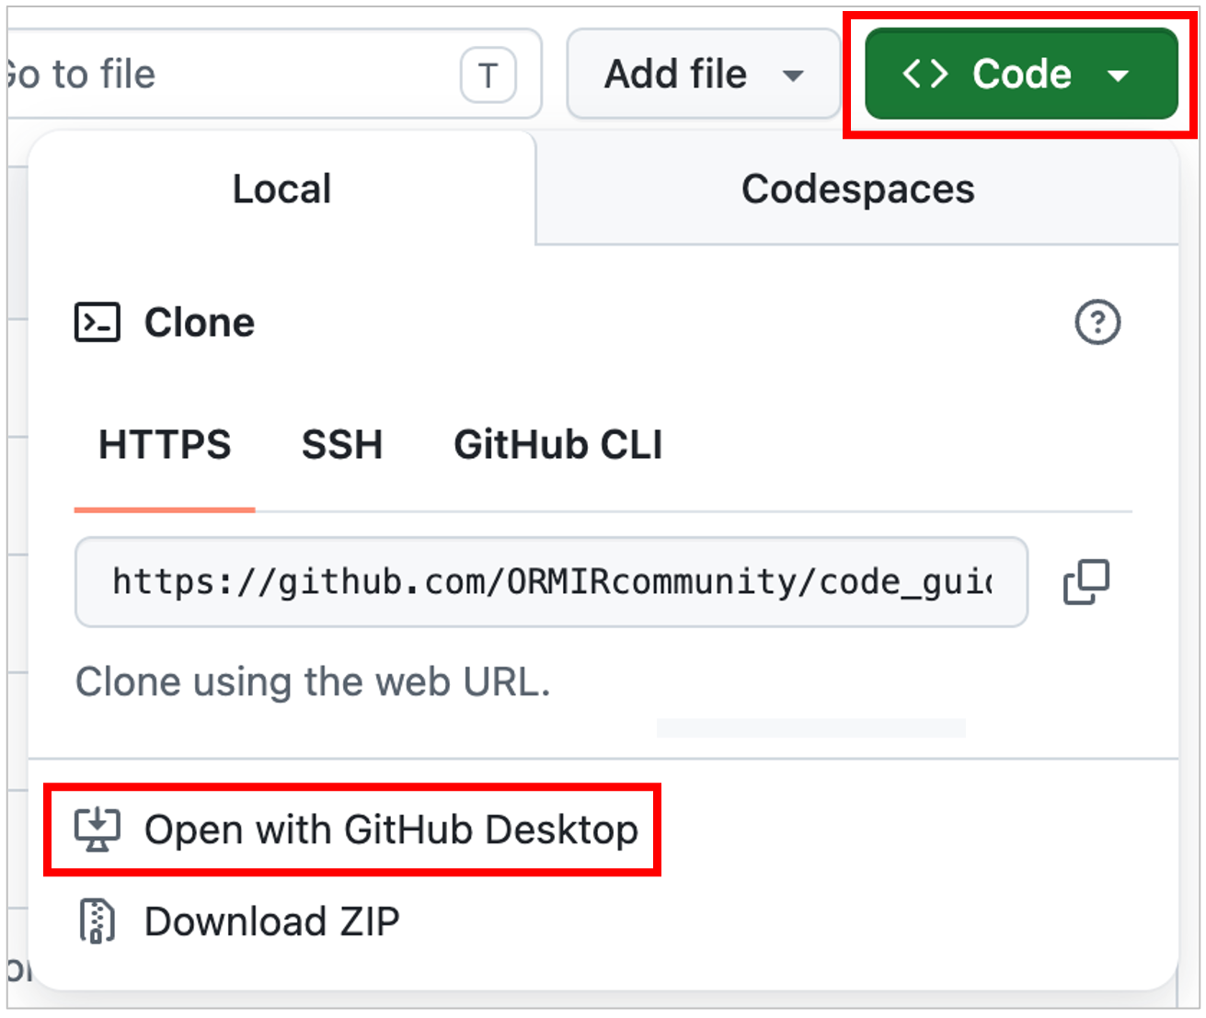Image resolution: width=1206 pixels, height=1018 pixels.
Task: Click the angle brackets icon on Code button
Action: [925, 74]
